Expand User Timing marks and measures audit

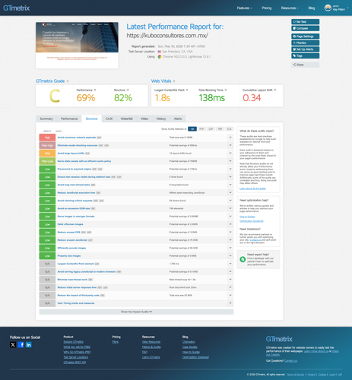pos(230,303)
